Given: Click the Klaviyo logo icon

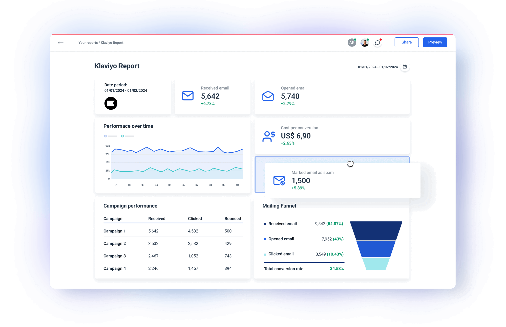Looking at the screenshot, I should click(111, 103).
